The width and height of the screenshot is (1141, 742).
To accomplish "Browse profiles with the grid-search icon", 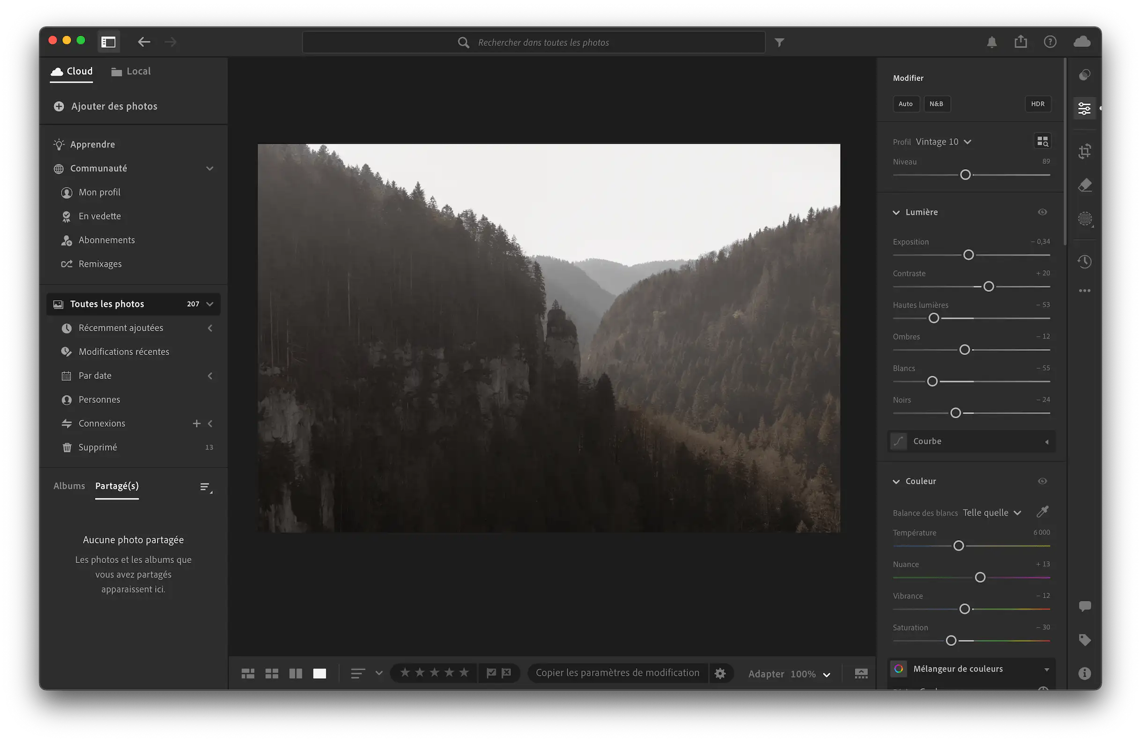I will 1042,141.
